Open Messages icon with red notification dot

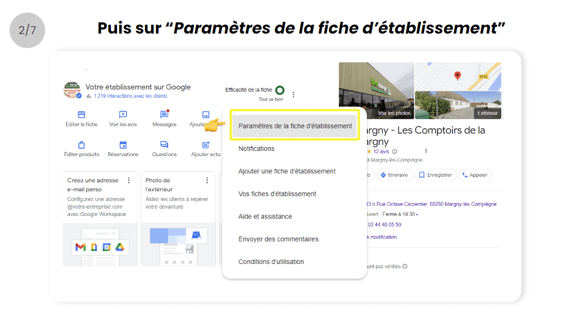point(164,114)
